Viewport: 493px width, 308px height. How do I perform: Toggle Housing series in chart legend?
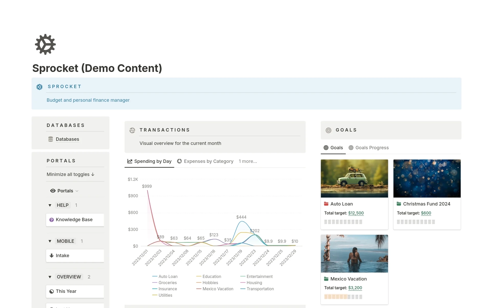pos(251,283)
